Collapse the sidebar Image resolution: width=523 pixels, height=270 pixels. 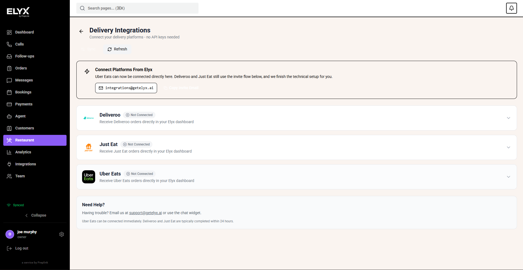pos(35,215)
